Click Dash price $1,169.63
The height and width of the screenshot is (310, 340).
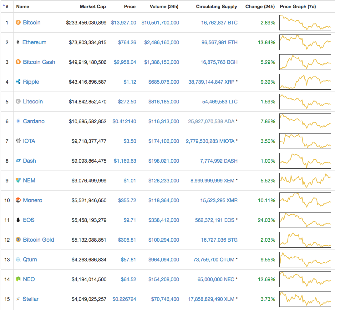coord(125,161)
